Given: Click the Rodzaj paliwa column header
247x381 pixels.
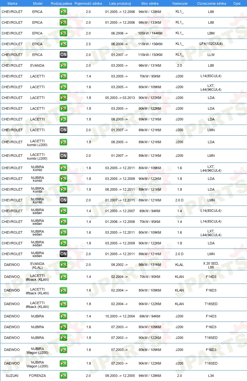Looking at the screenshot, I should click(62, 3).
